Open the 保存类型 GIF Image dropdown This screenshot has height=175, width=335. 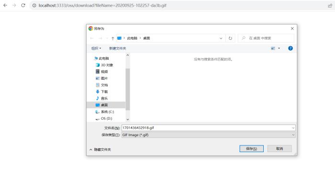[209, 135]
